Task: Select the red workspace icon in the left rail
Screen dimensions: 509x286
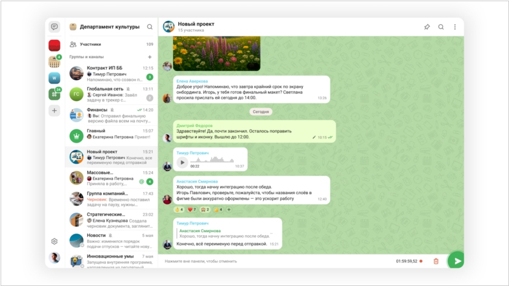Action: pos(54,45)
